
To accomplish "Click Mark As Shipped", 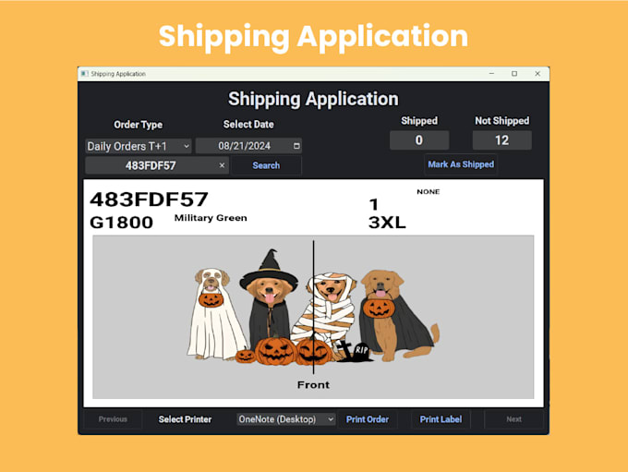I will pos(461,164).
